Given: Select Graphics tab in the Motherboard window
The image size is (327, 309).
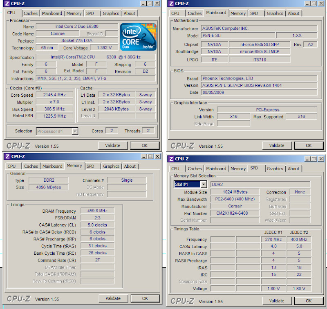Looking at the screenshot, I should point(275,13).
